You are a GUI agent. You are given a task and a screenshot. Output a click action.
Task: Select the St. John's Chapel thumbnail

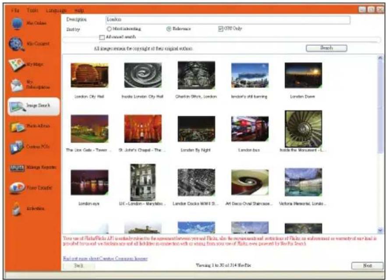(143, 129)
